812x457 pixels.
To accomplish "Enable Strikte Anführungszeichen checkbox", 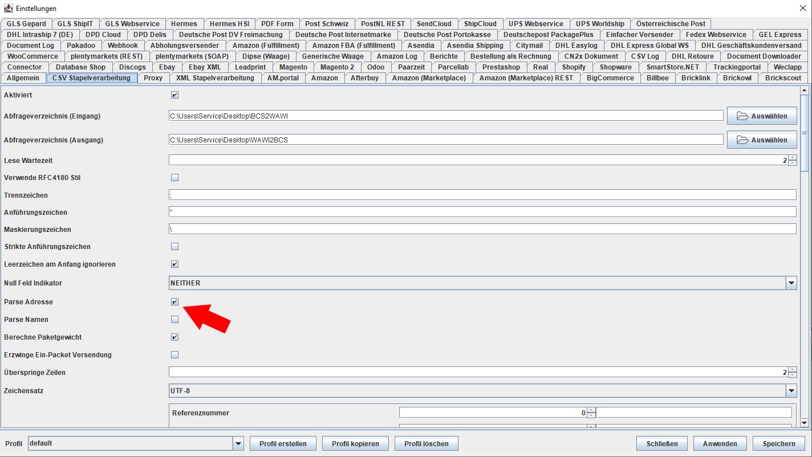I will [174, 247].
